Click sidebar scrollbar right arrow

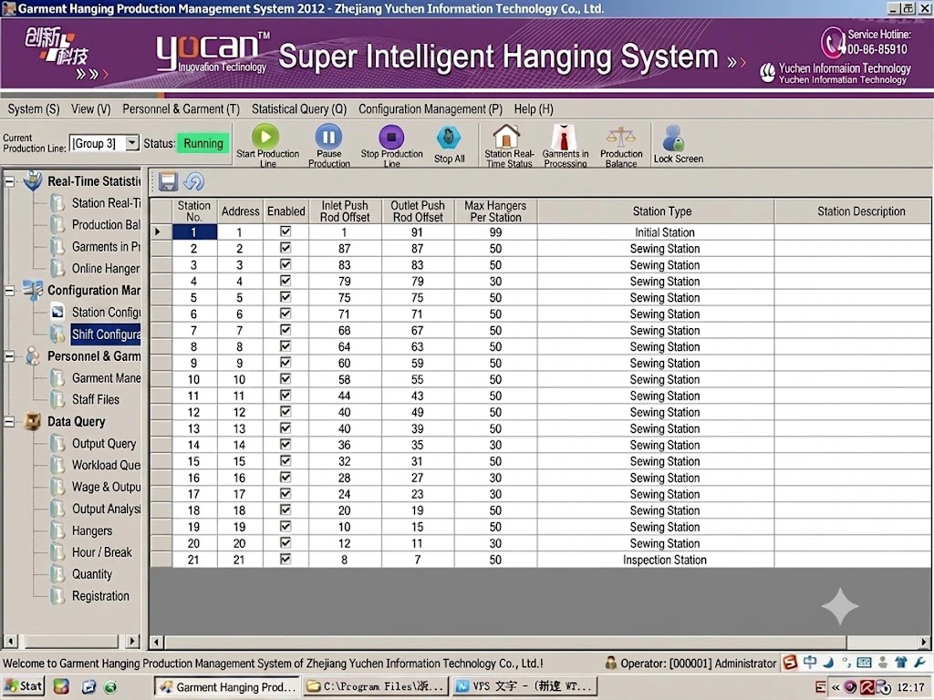(132, 641)
